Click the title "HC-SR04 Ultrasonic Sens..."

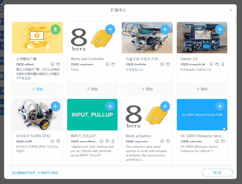pos(202,136)
